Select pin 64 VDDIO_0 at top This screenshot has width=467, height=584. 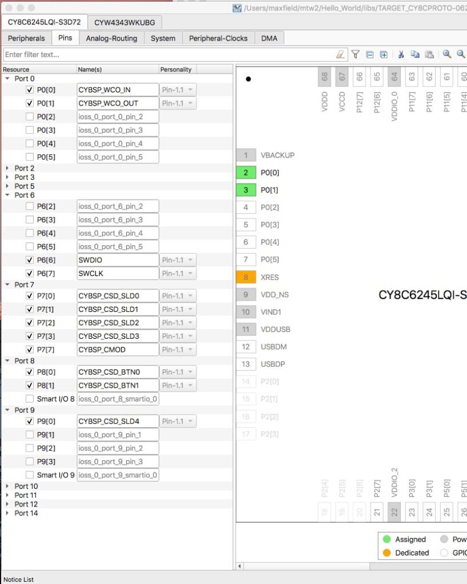pos(394,77)
